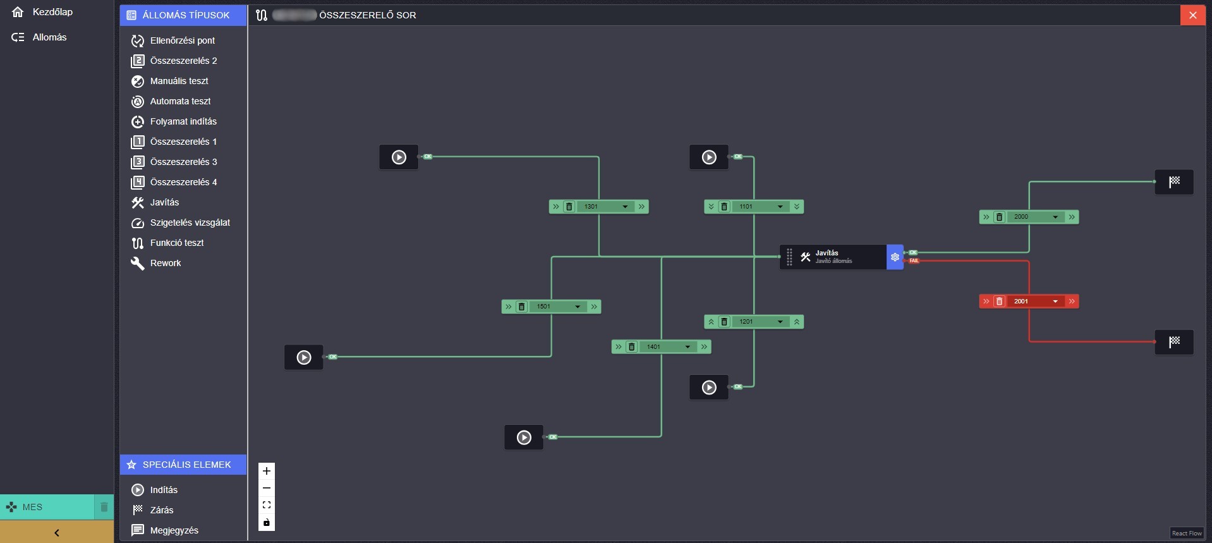Image resolution: width=1212 pixels, height=543 pixels.
Task: Click the start node feeding 1401 edge
Action: [x=524, y=437]
